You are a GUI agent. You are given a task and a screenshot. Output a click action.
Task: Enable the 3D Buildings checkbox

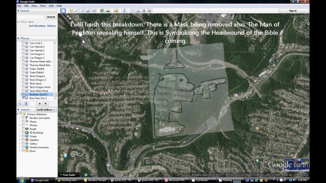(x=23, y=132)
